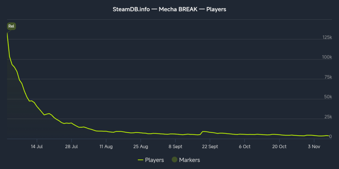Click the chart title text
The width and height of the screenshot is (339, 169).
click(x=169, y=9)
